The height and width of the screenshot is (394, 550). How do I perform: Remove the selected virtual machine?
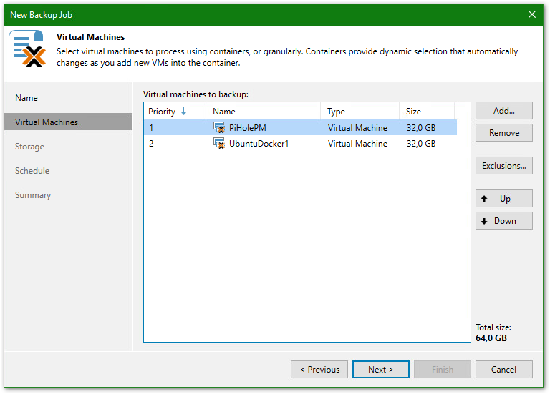click(x=503, y=133)
